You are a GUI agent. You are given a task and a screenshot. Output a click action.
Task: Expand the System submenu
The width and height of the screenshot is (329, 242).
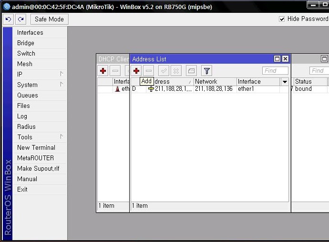click(x=40, y=85)
